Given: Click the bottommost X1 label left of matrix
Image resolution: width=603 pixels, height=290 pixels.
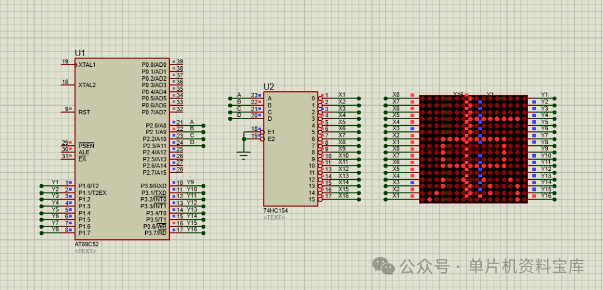Looking at the screenshot, I should pyautogui.click(x=396, y=195).
